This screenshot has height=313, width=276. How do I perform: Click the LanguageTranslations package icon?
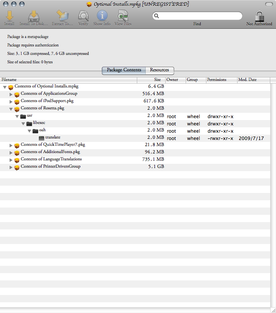click(x=17, y=160)
